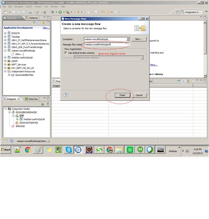Click the Open Perspective icon
209x219 pixels.
pyautogui.click(x=178, y=12)
